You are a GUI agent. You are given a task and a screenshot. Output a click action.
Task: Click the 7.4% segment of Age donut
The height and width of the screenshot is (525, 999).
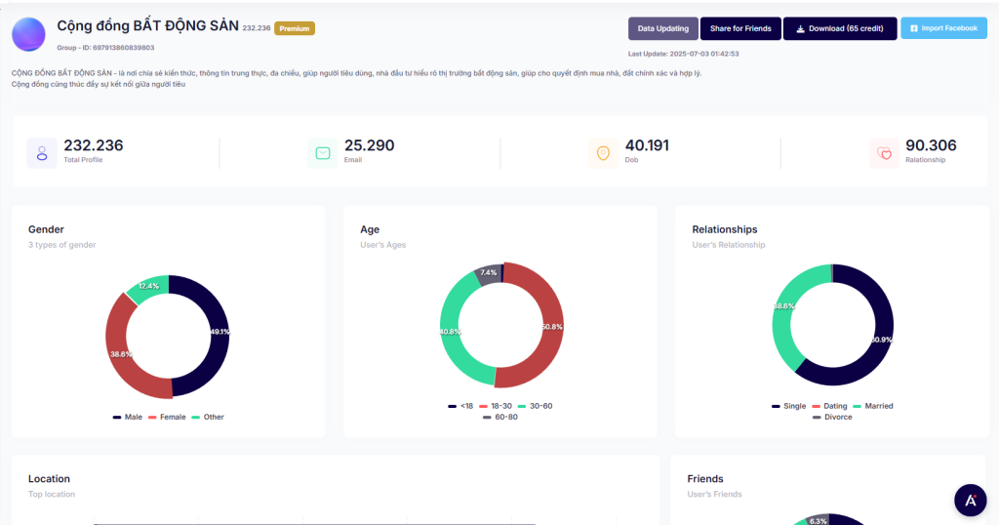pos(489,272)
